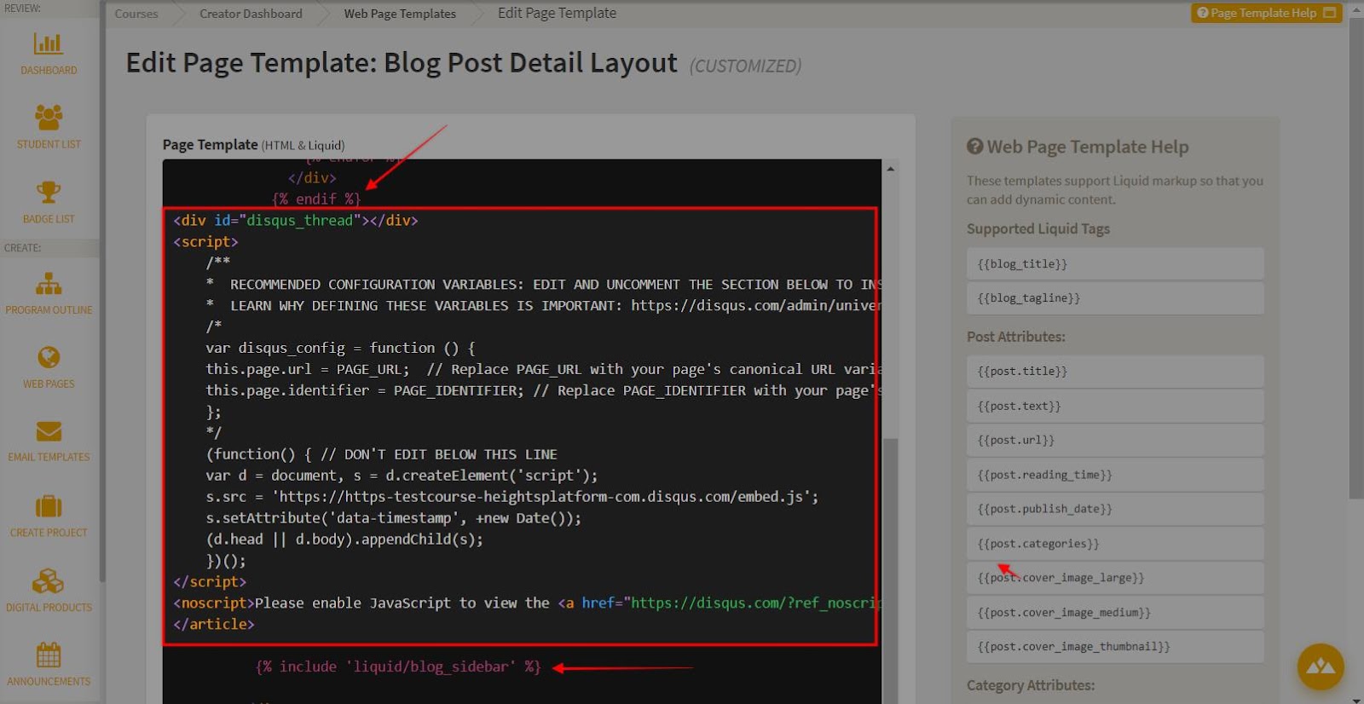
Task: Insert the {{post.cover_image_thumbnail}} tag
Action: click(x=1115, y=647)
